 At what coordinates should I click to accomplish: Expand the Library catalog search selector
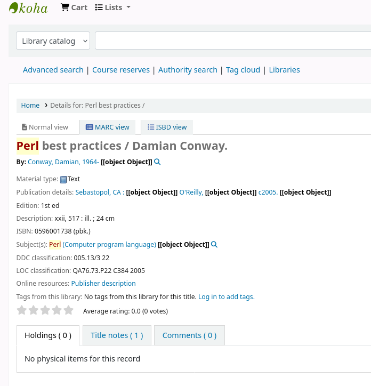53,41
